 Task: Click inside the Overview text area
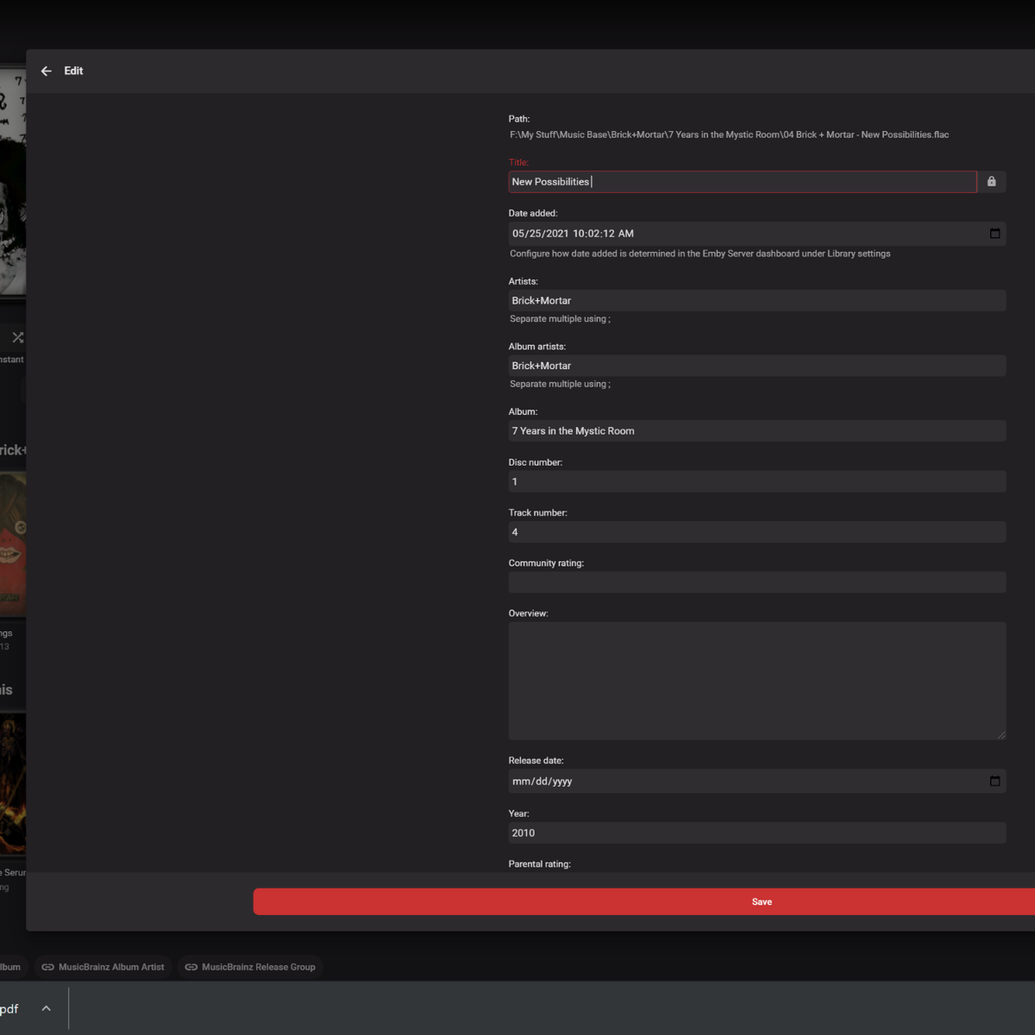coord(756,681)
